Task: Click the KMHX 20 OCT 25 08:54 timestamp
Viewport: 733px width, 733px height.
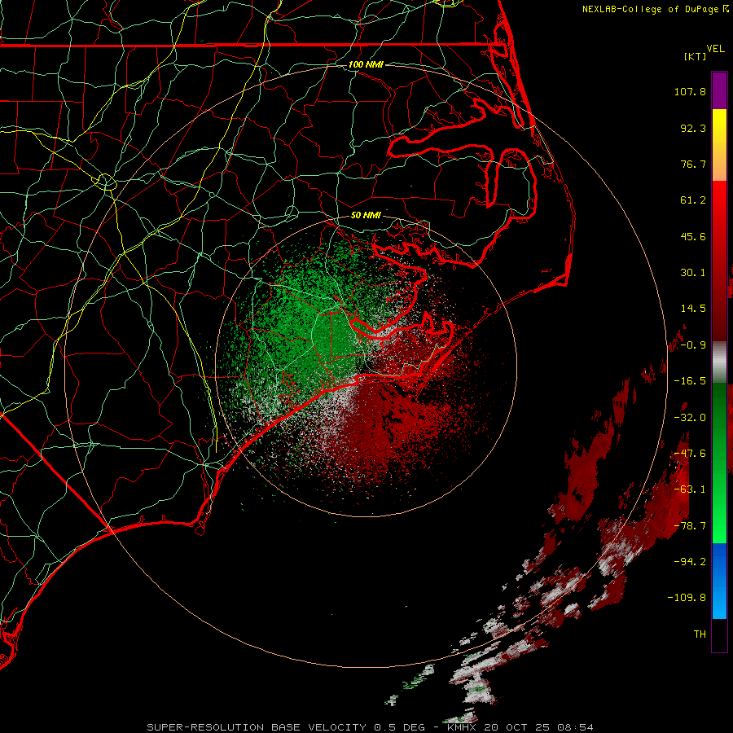Action: point(520,727)
